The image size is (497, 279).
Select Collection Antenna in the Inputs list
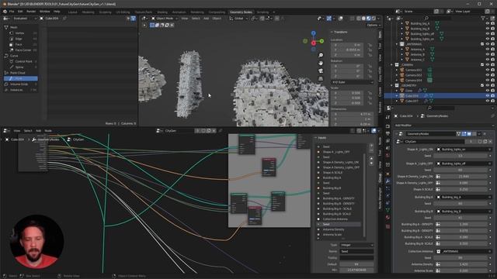tap(335, 219)
